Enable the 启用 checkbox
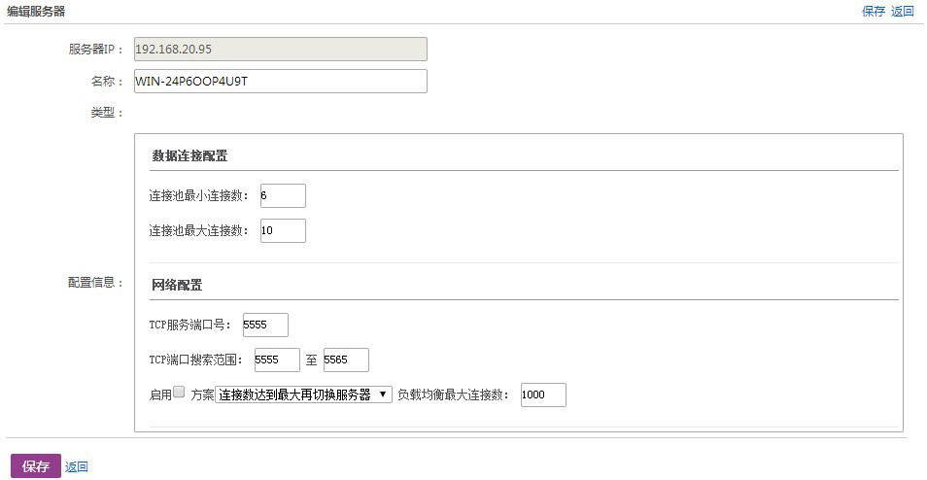Image resolution: width=927 pixels, height=480 pixels. pyautogui.click(x=179, y=394)
